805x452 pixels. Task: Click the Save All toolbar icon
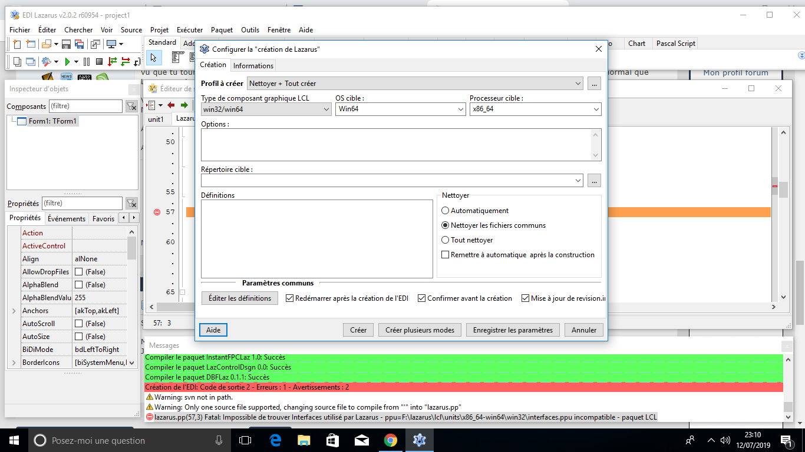pyautogui.click(x=80, y=44)
